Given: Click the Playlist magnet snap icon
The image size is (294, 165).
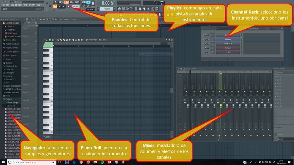Looking at the screenshot, I should (27, 19).
